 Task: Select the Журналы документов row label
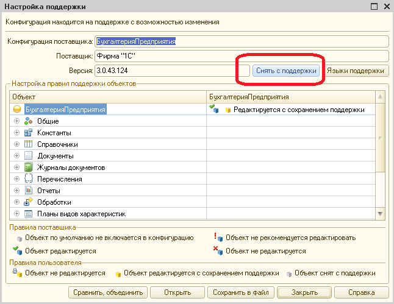71,168
